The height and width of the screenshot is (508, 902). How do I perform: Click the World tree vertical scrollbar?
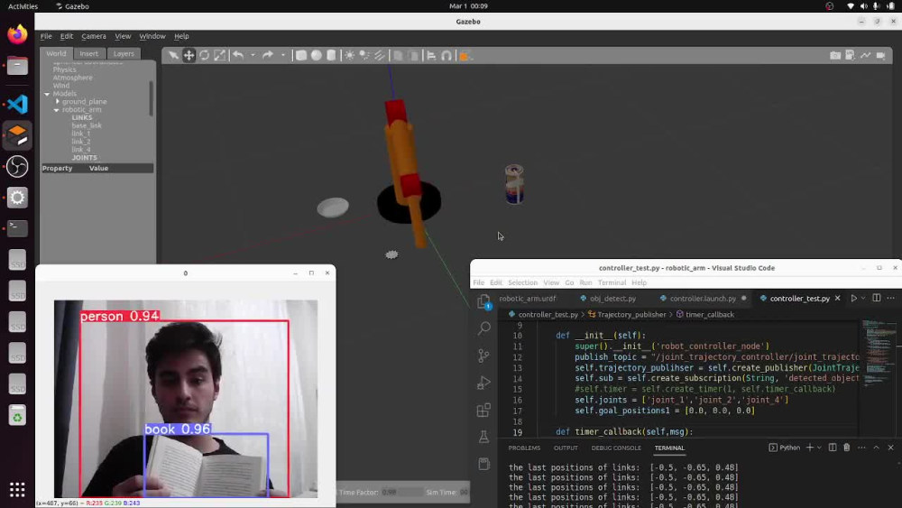coord(152,97)
